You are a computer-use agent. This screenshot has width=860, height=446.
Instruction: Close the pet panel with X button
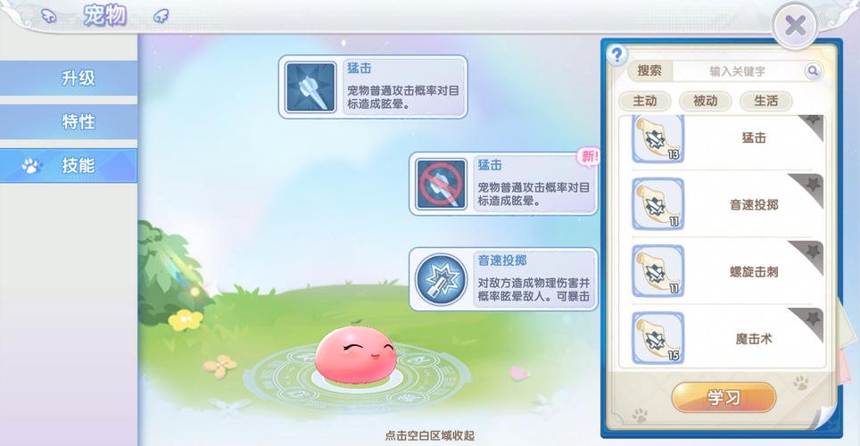coord(795,25)
